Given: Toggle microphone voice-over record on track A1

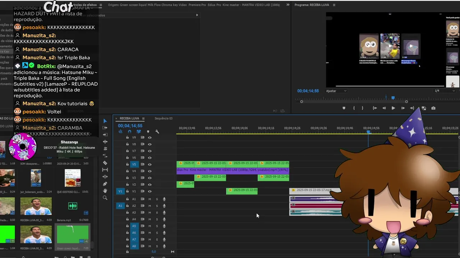Looking at the screenshot, I should point(164,199).
